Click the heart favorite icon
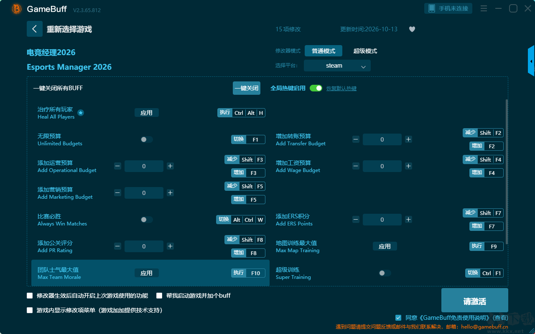Screen dimensions: 535x334 [412, 29]
